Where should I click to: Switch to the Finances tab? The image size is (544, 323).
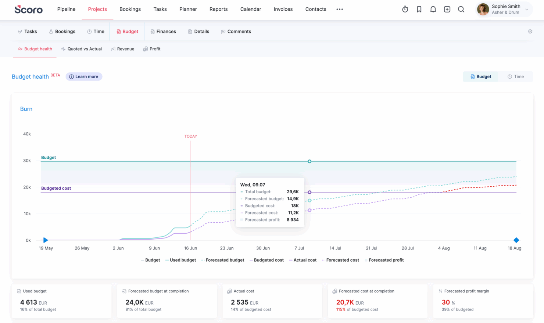click(x=163, y=32)
